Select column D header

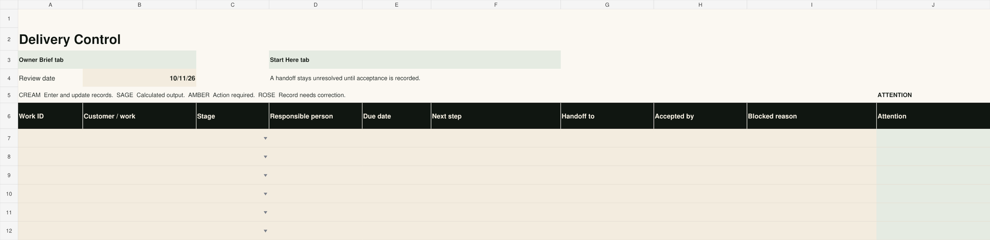[x=316, y=5]
